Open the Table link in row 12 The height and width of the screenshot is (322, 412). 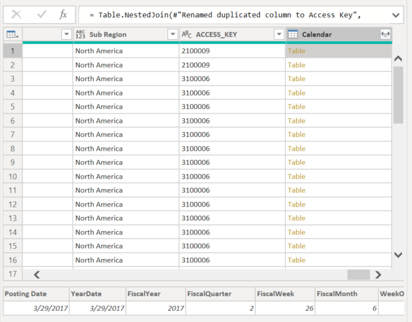[296, 204]
